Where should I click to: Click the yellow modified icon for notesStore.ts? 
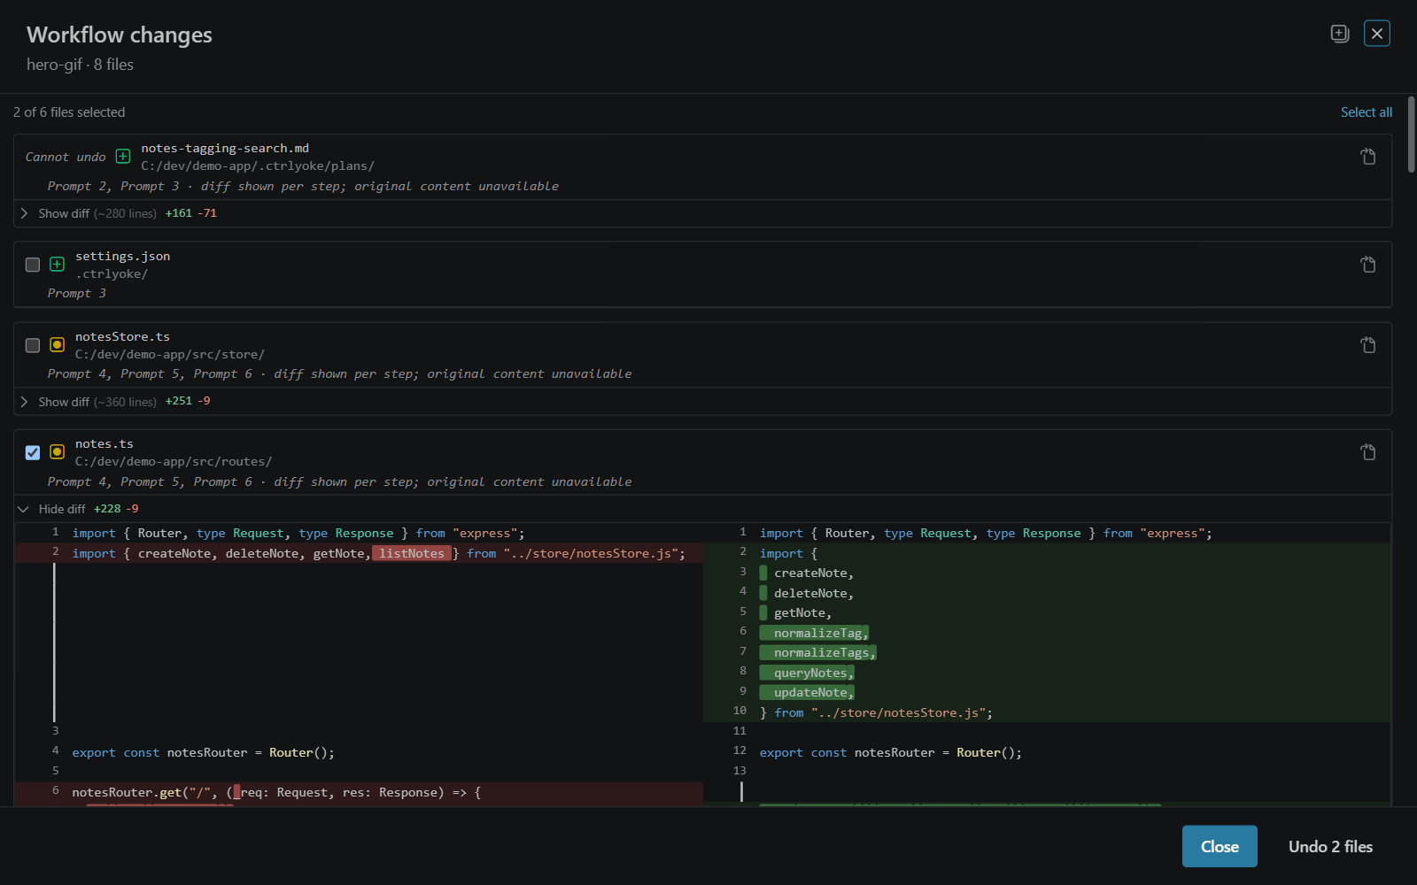pos(58,345)
